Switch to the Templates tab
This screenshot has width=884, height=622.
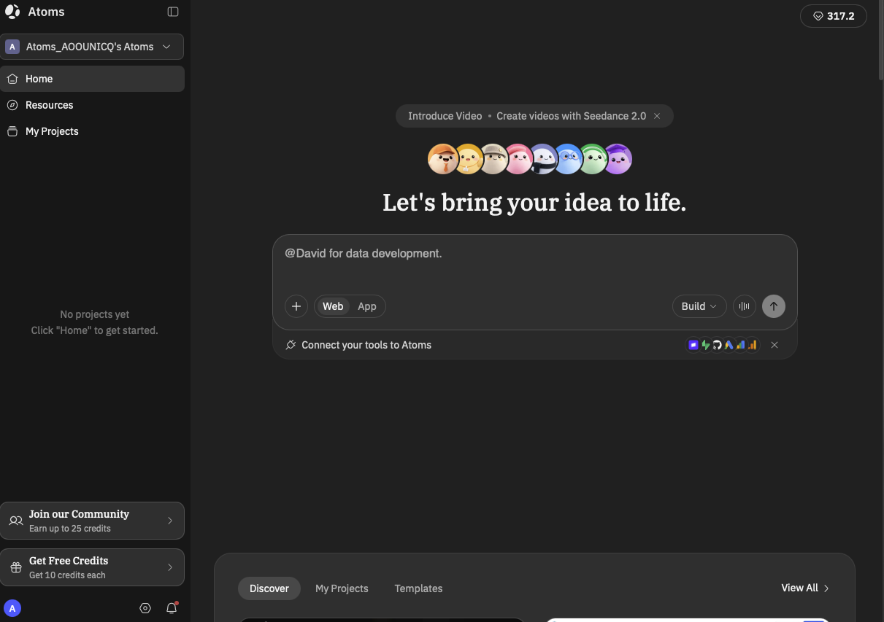click(418, 588)
